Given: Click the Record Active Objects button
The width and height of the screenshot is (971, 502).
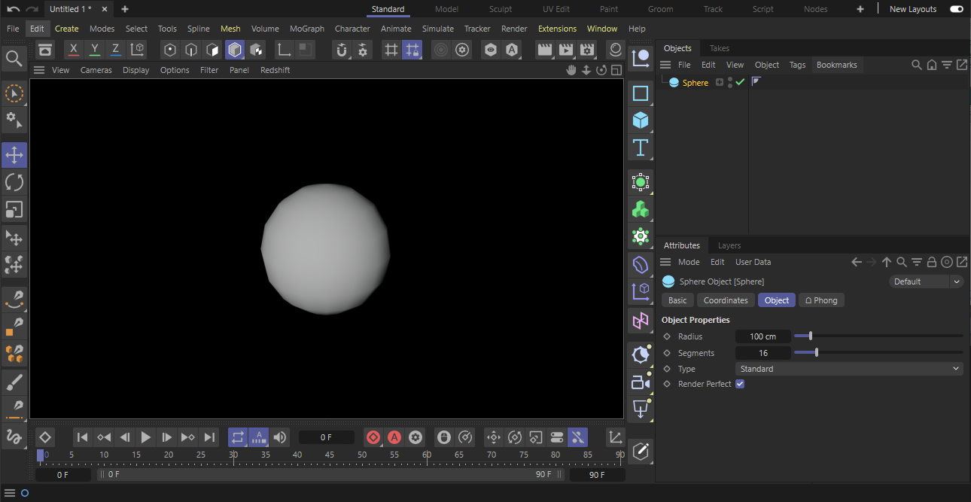Looking at the screenshot, I should (373, 437).
